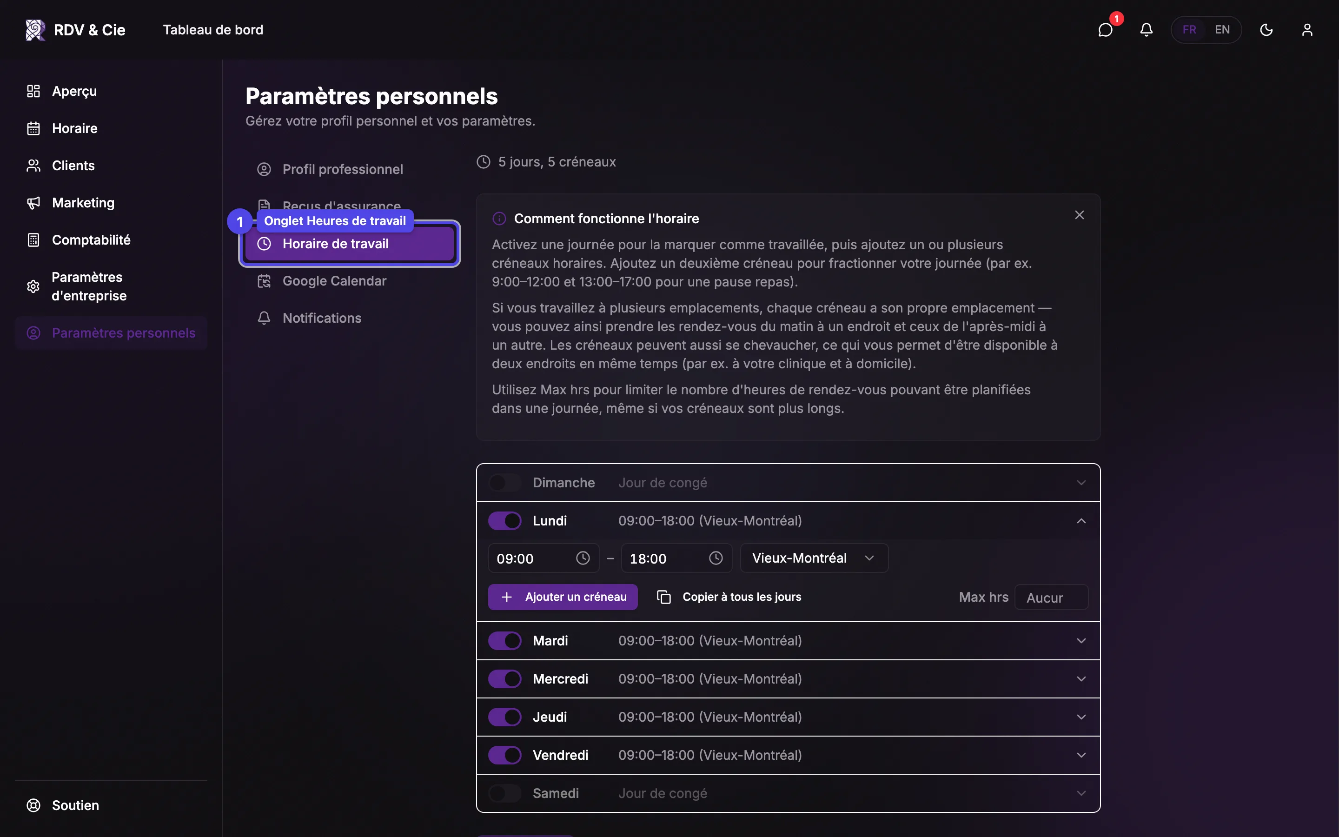The width and height of the screenshot is (1339, 837).
Task: Go to Clients in the sidebar
Action: [x=111, y=166]
